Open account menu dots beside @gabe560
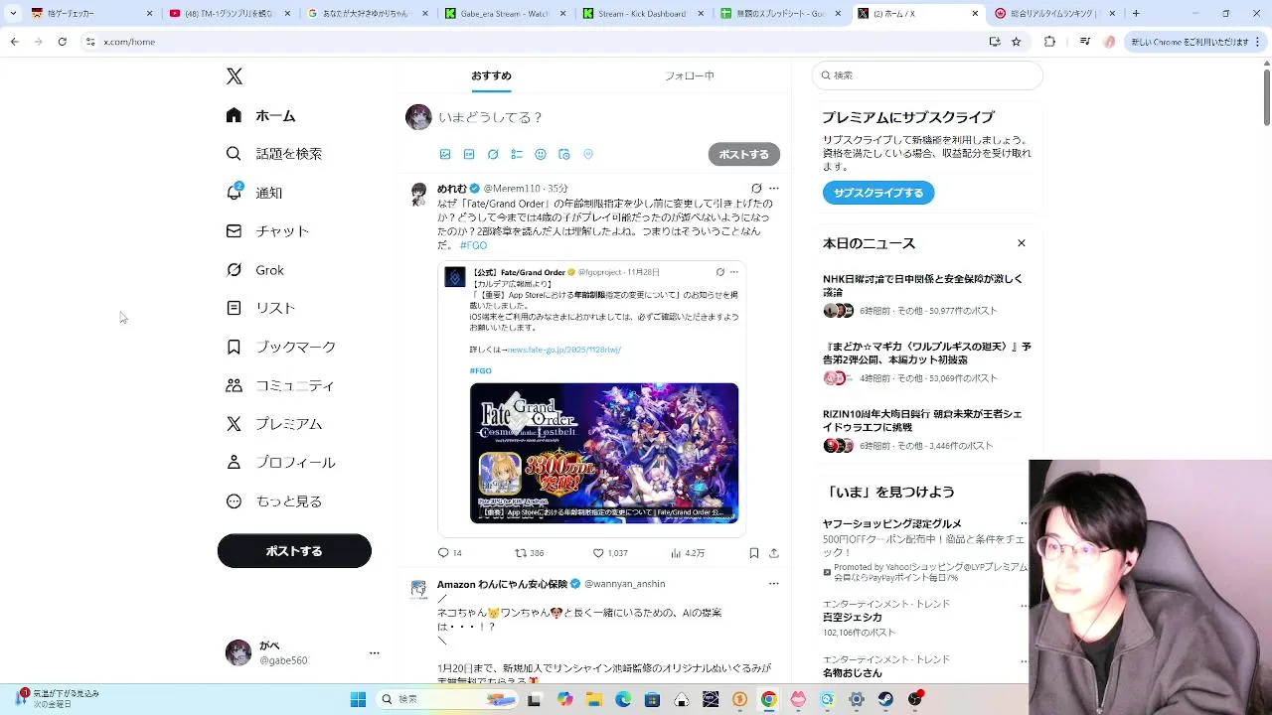The image size is (1272, 715). (x=375, y=652)
